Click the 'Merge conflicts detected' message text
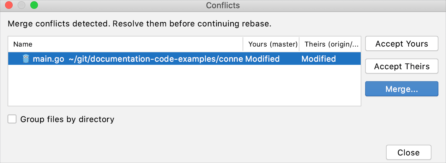 139,24
